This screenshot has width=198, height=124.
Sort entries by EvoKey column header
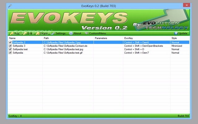pos(146,38)
